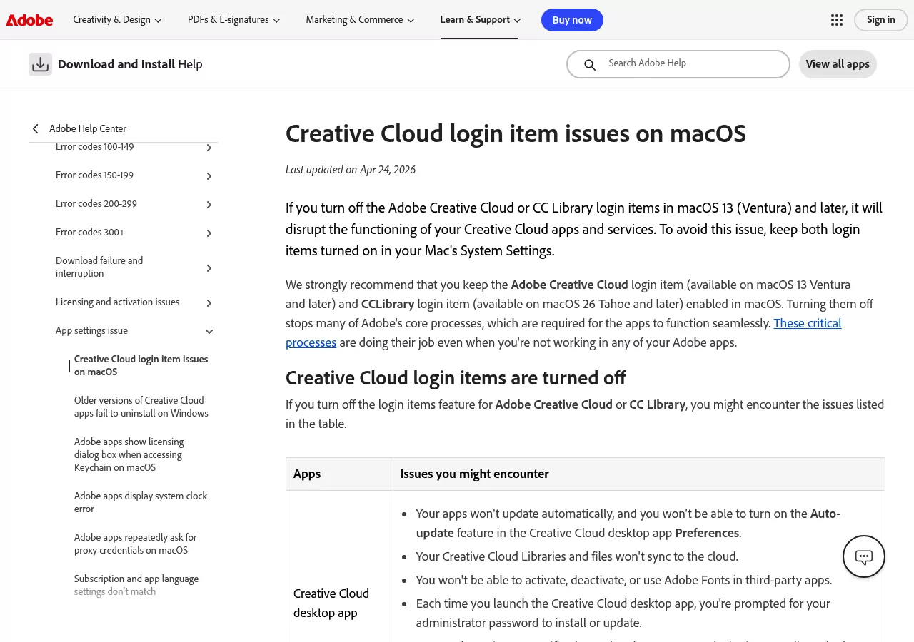Open Error codes 100-149 section

tap(95, 147)
